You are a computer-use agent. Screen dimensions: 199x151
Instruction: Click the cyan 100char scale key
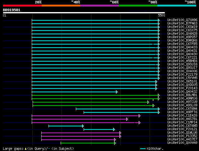(143, 149)
